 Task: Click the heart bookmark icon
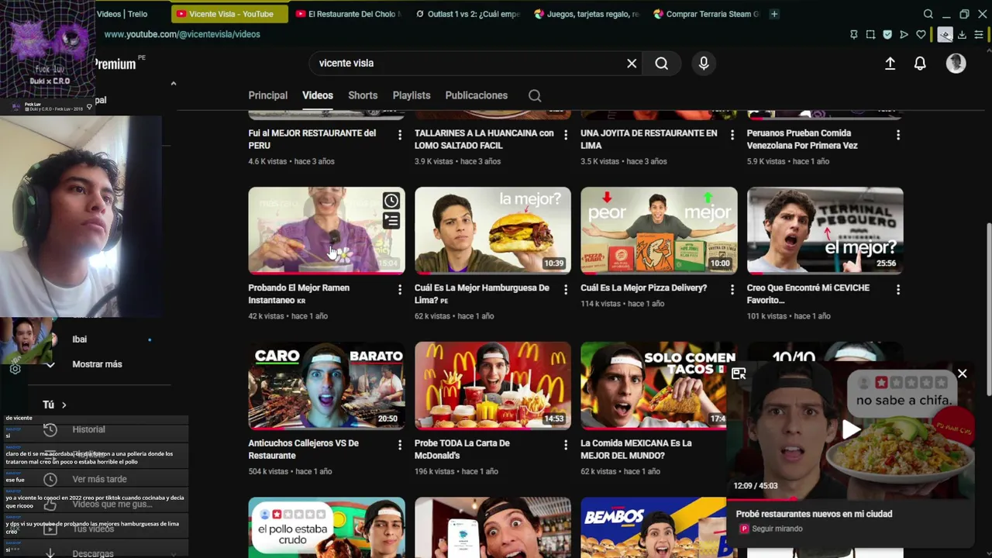921,34
